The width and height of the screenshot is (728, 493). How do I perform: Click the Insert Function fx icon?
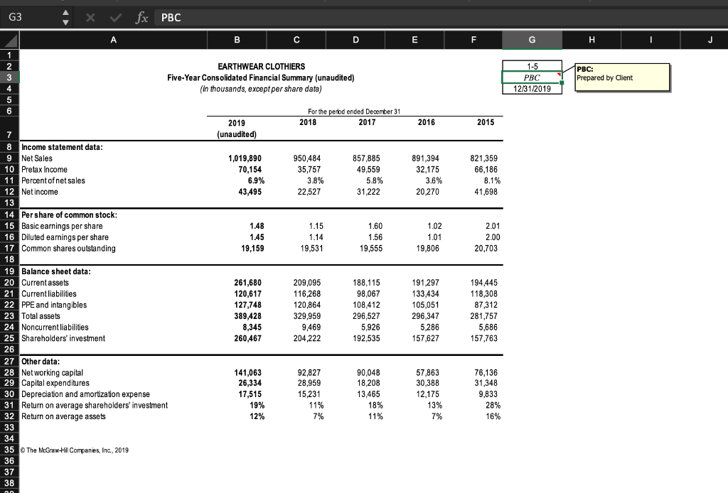pos(141,18)
